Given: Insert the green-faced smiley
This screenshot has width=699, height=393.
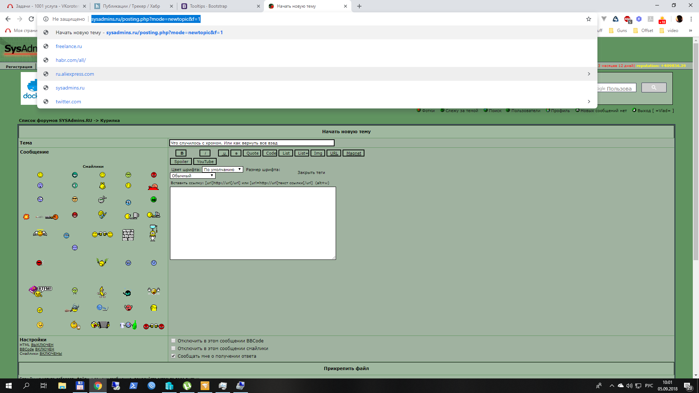Looking at the screenshot, I should (154, 199).
